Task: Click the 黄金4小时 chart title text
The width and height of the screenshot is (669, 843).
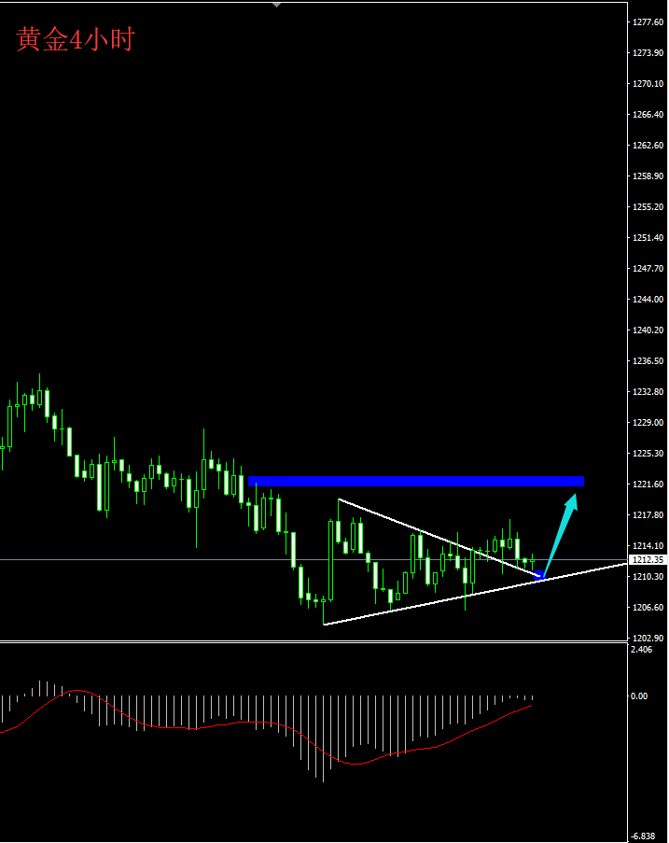Action: click(x=75, y=39)
